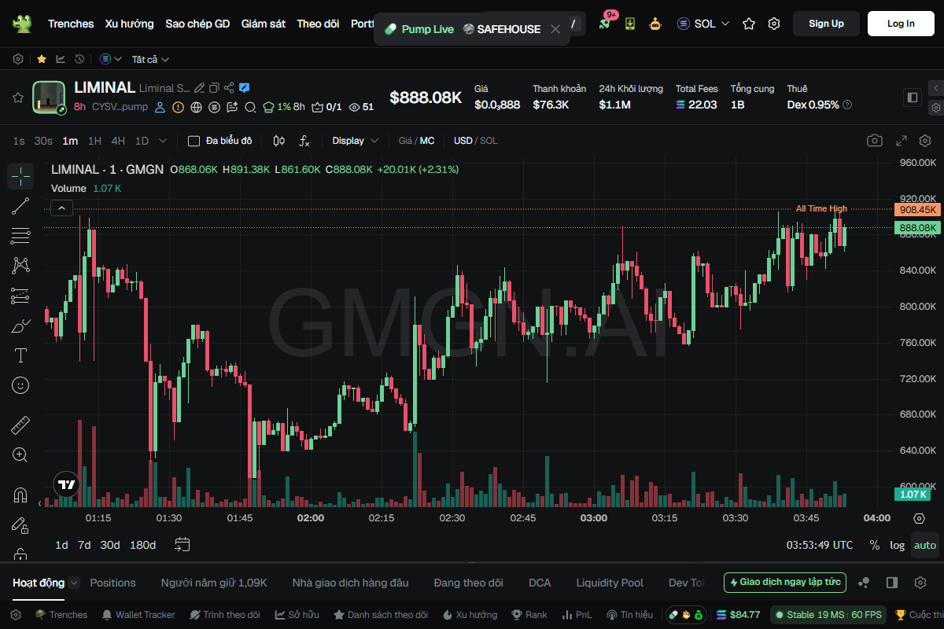The height and width of the screenshot is (629, 944).
Task: Close the Pump Live SAFEHOUSE notification
Action: click(x=555, y=29)
